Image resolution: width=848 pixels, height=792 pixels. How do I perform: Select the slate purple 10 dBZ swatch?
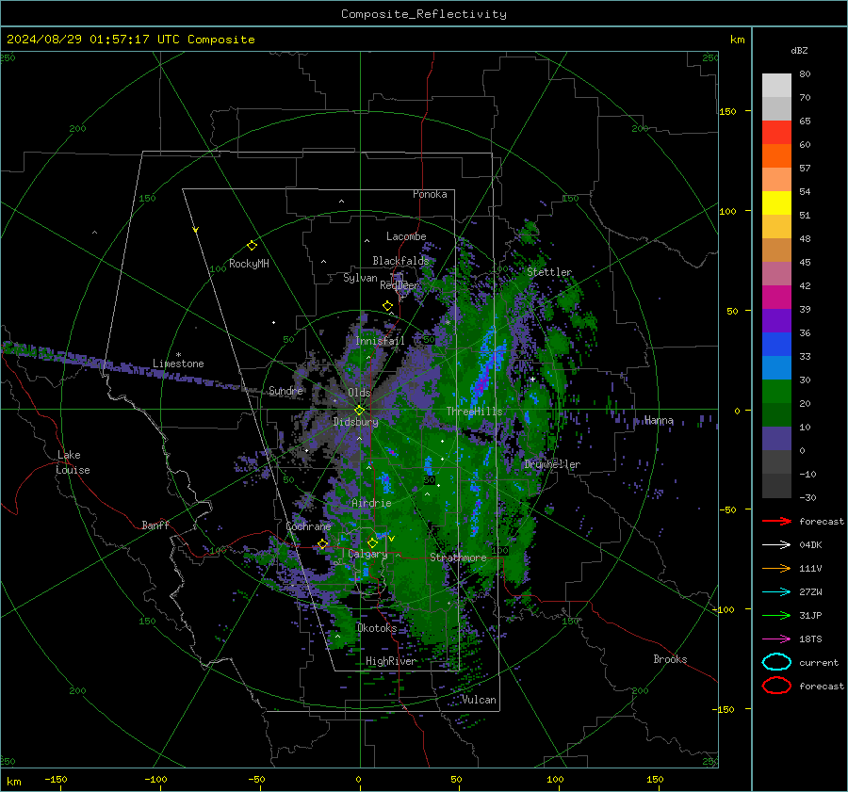pos(776,439)
